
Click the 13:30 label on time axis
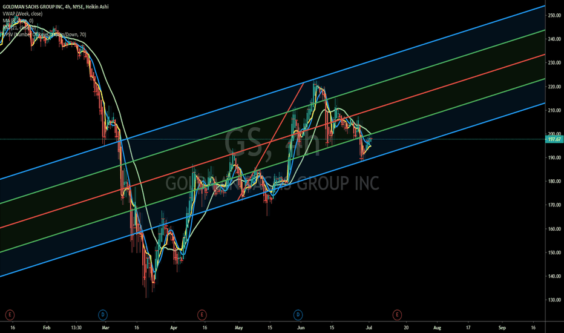click(76, 328)
